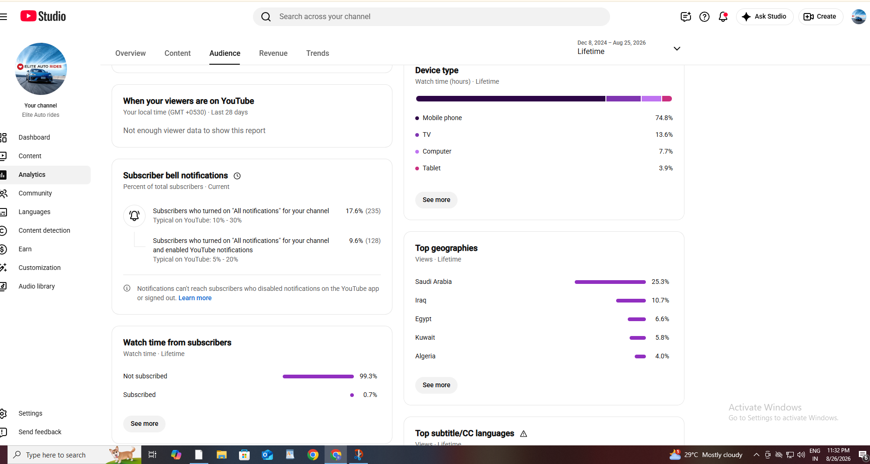The image size is (870, 464).
Task: Click the clock icon beside Subscriber bell notifications
Action: click(x=237, y=176)
